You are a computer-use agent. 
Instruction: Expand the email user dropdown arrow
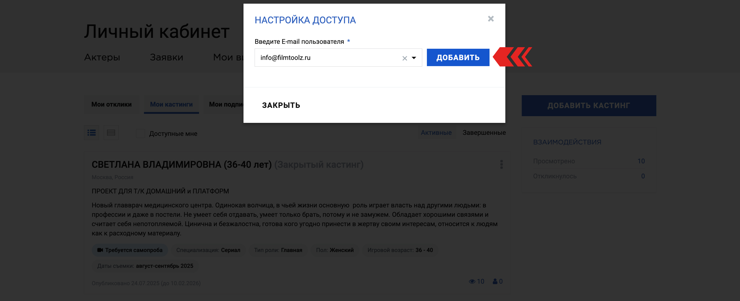tap(414, 58)
